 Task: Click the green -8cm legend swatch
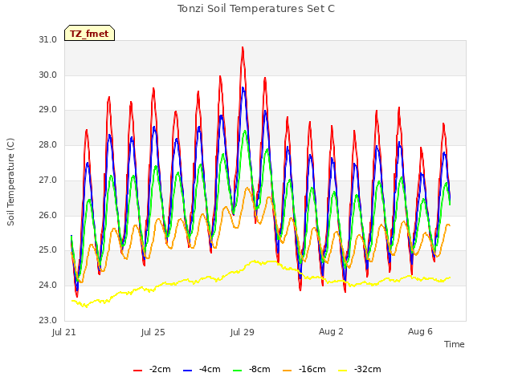[238, 371]
